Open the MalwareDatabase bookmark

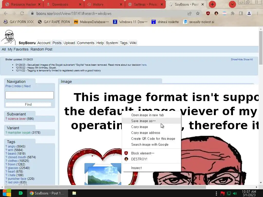coord(91,22)
